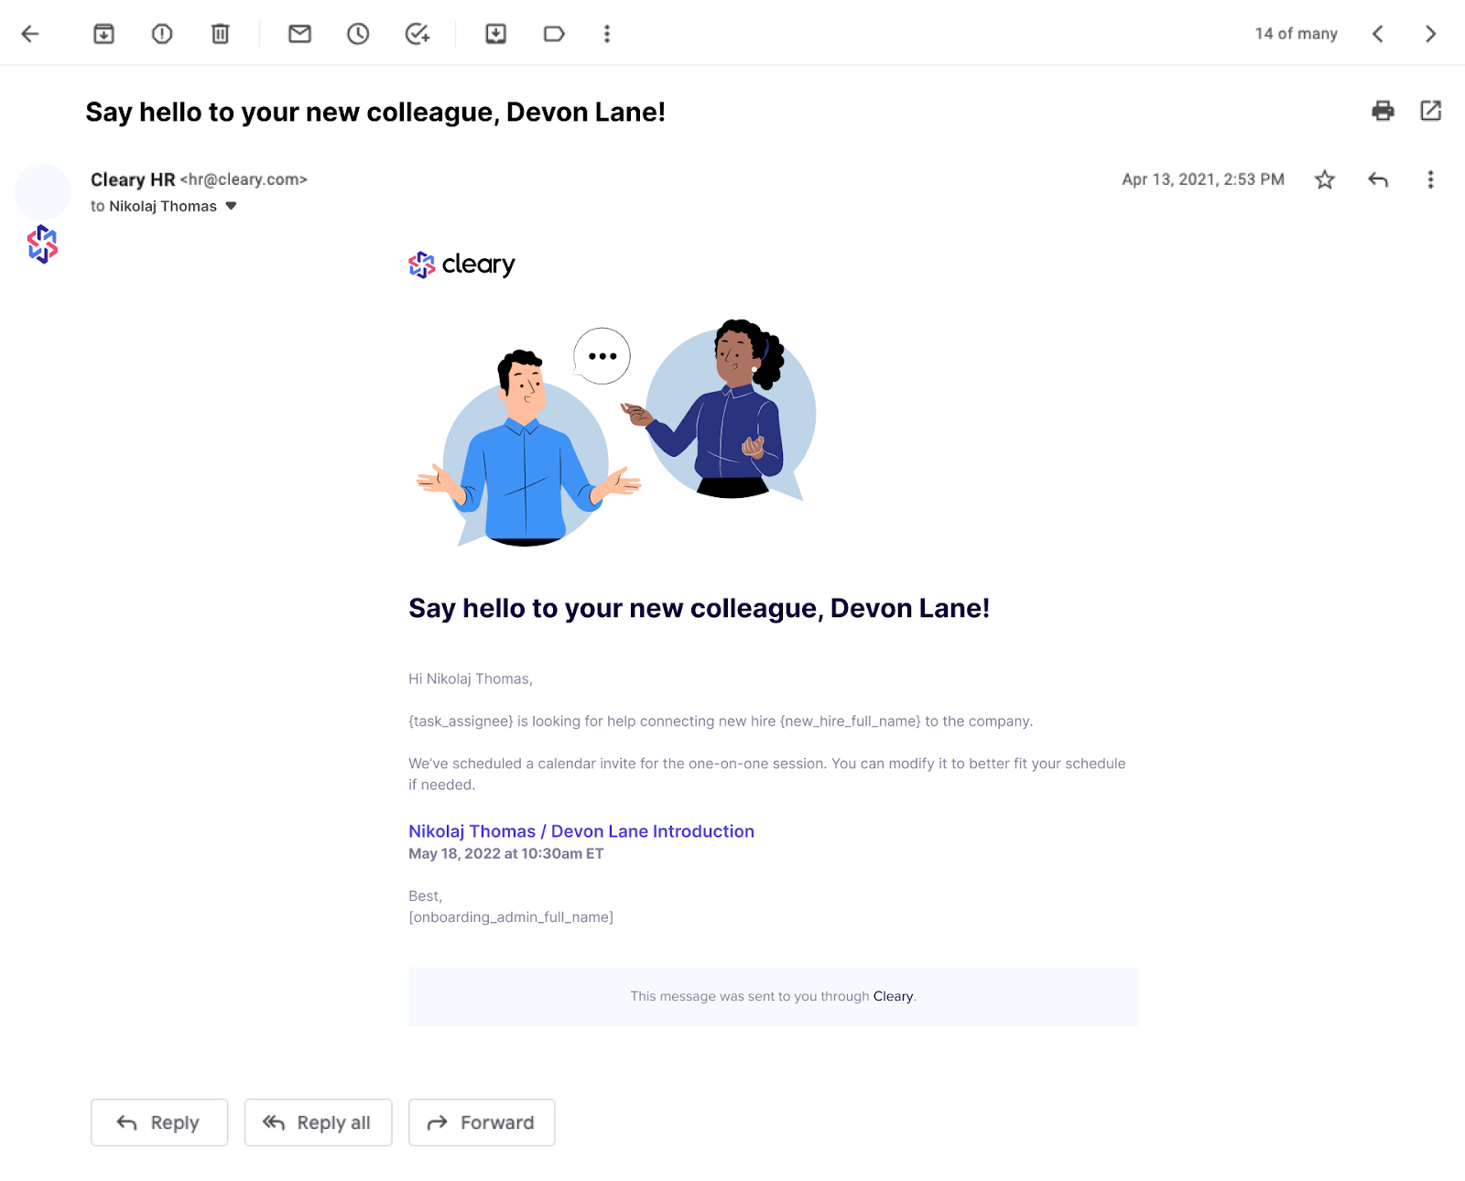
Task: Click the sender address hr@cleary.com
Action: click(x=244, y=179)
